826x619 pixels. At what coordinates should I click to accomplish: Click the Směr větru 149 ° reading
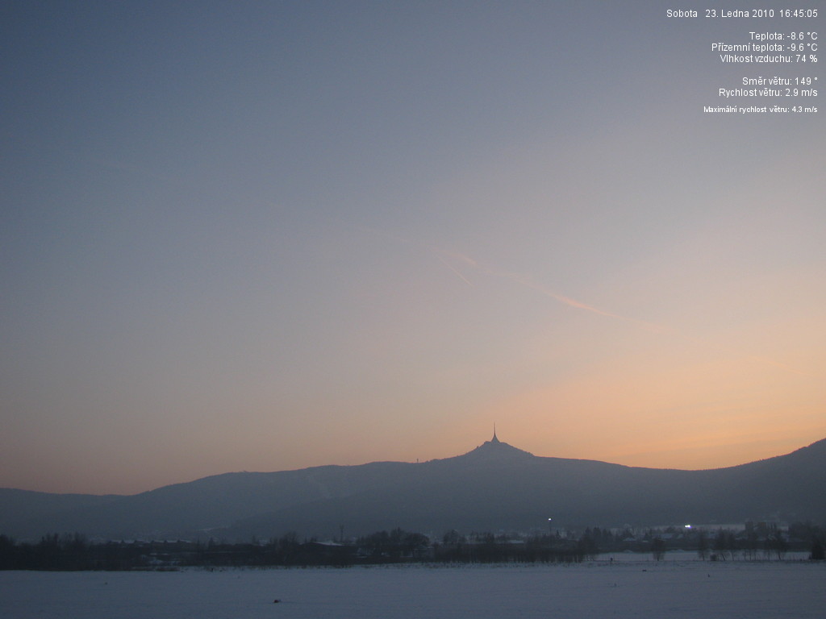(779, 81)
